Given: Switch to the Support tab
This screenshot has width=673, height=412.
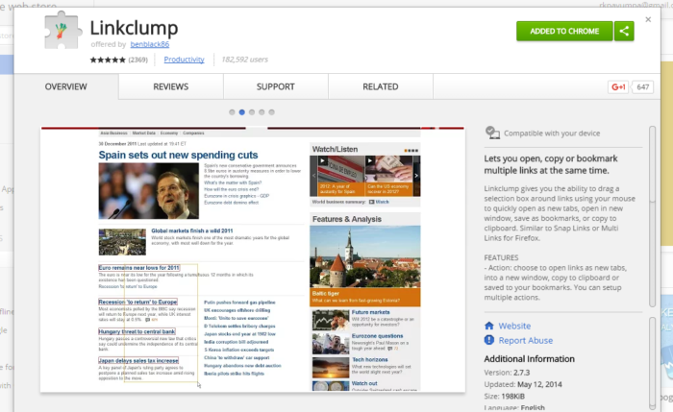Looking at the screenshot, I should pyautogui.click(x=276, y=86).
